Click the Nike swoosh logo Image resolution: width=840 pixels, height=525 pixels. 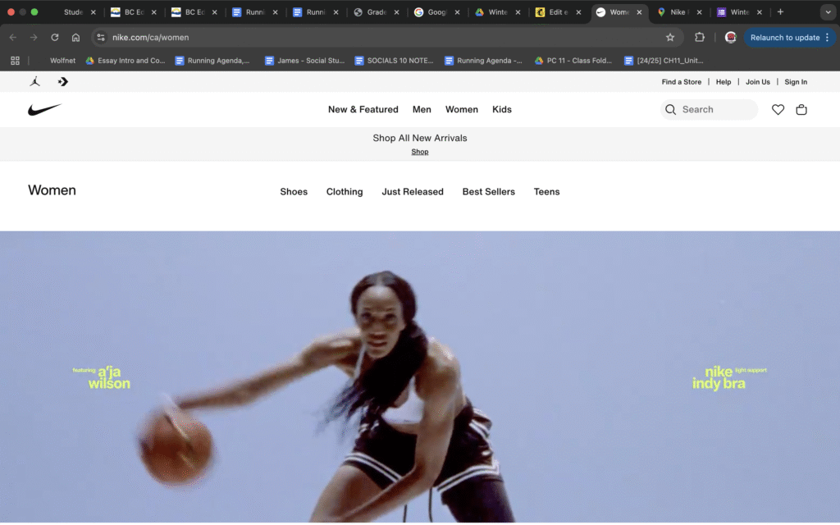pos(44,109)
